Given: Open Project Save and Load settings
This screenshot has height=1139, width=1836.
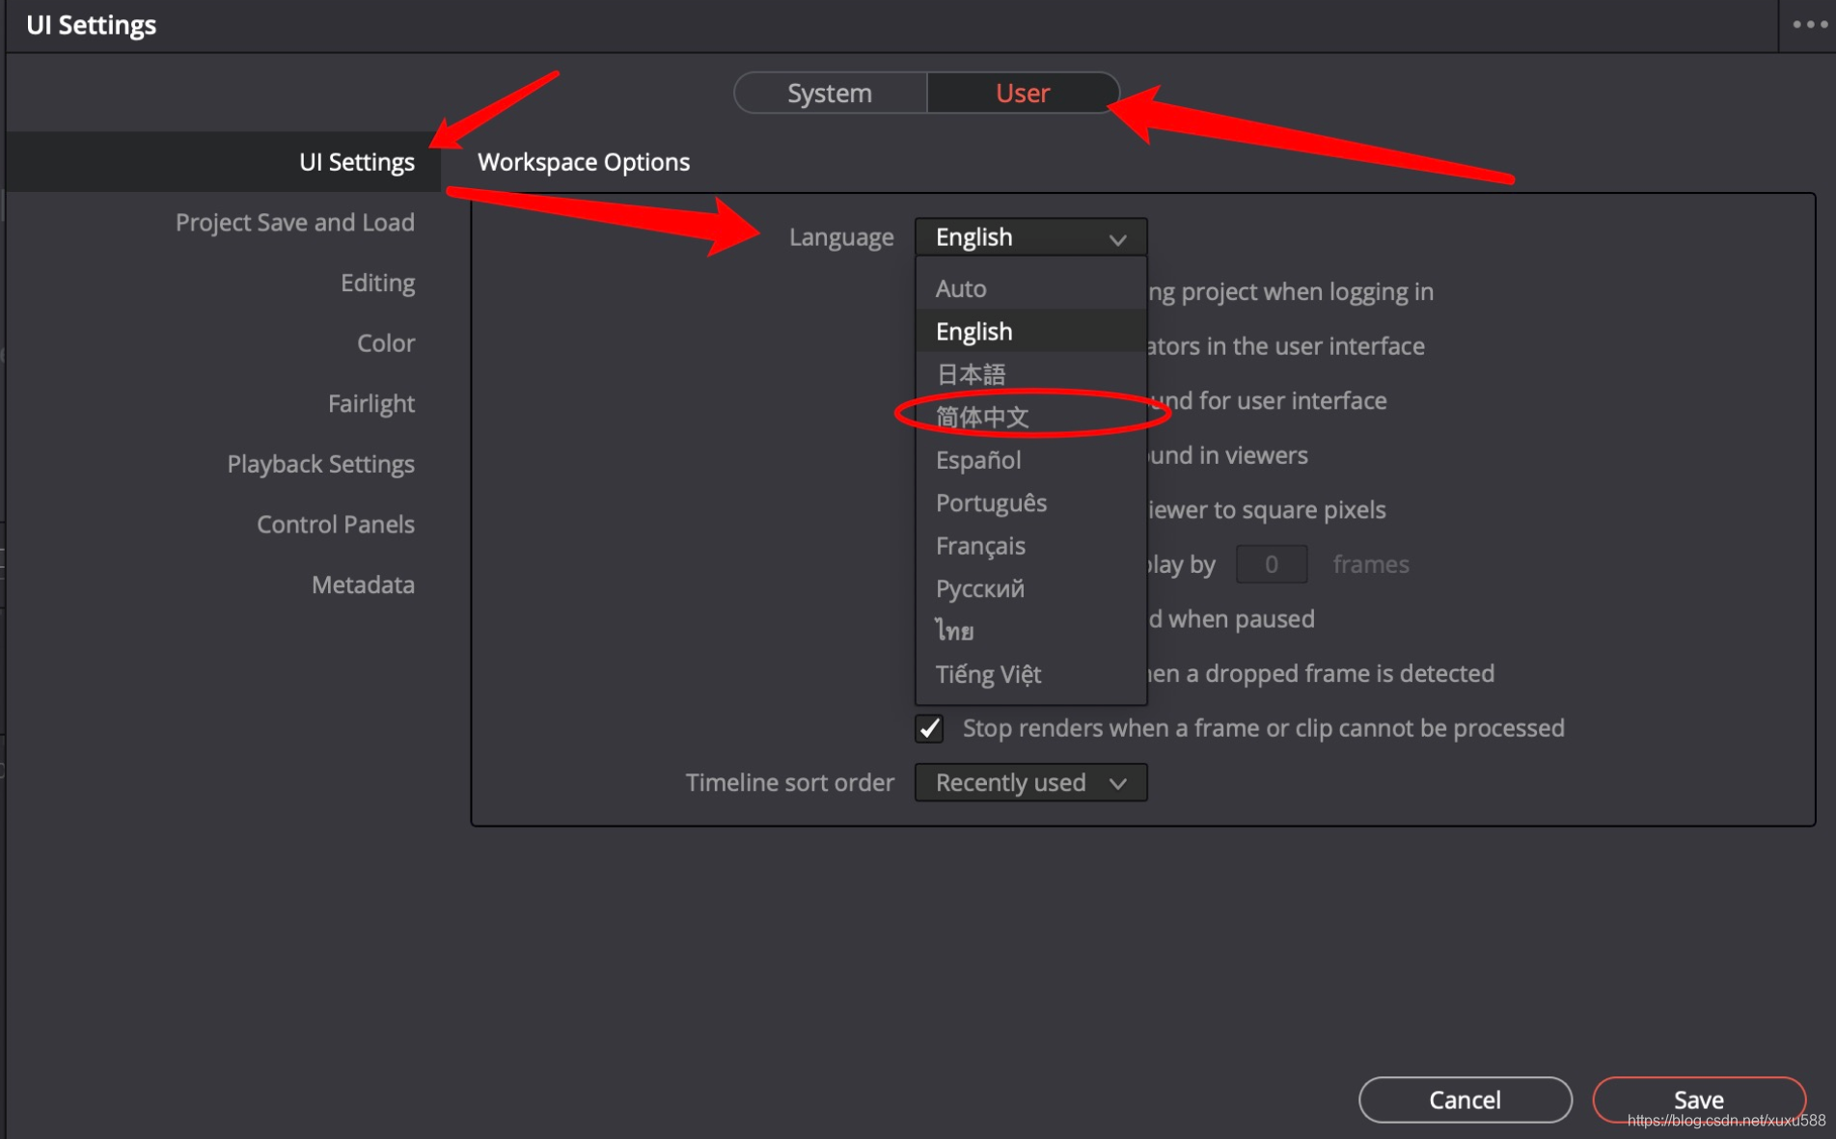Looking at the screenshot, I should pyautogui.click(x=295, y=223).
